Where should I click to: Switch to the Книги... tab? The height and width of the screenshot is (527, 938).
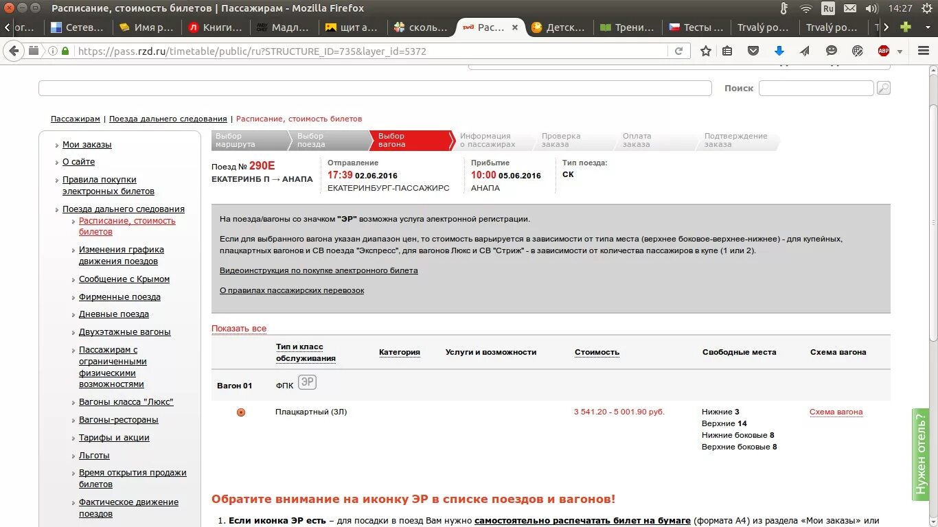coord(215,27)
